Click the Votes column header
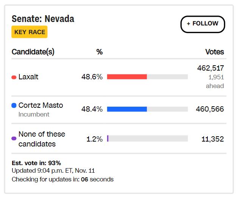Image resolution: width=238 pixels, height=197 pixels. [x=215, y=52]
